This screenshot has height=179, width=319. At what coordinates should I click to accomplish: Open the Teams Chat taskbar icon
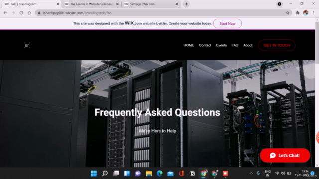pos(138,173)
